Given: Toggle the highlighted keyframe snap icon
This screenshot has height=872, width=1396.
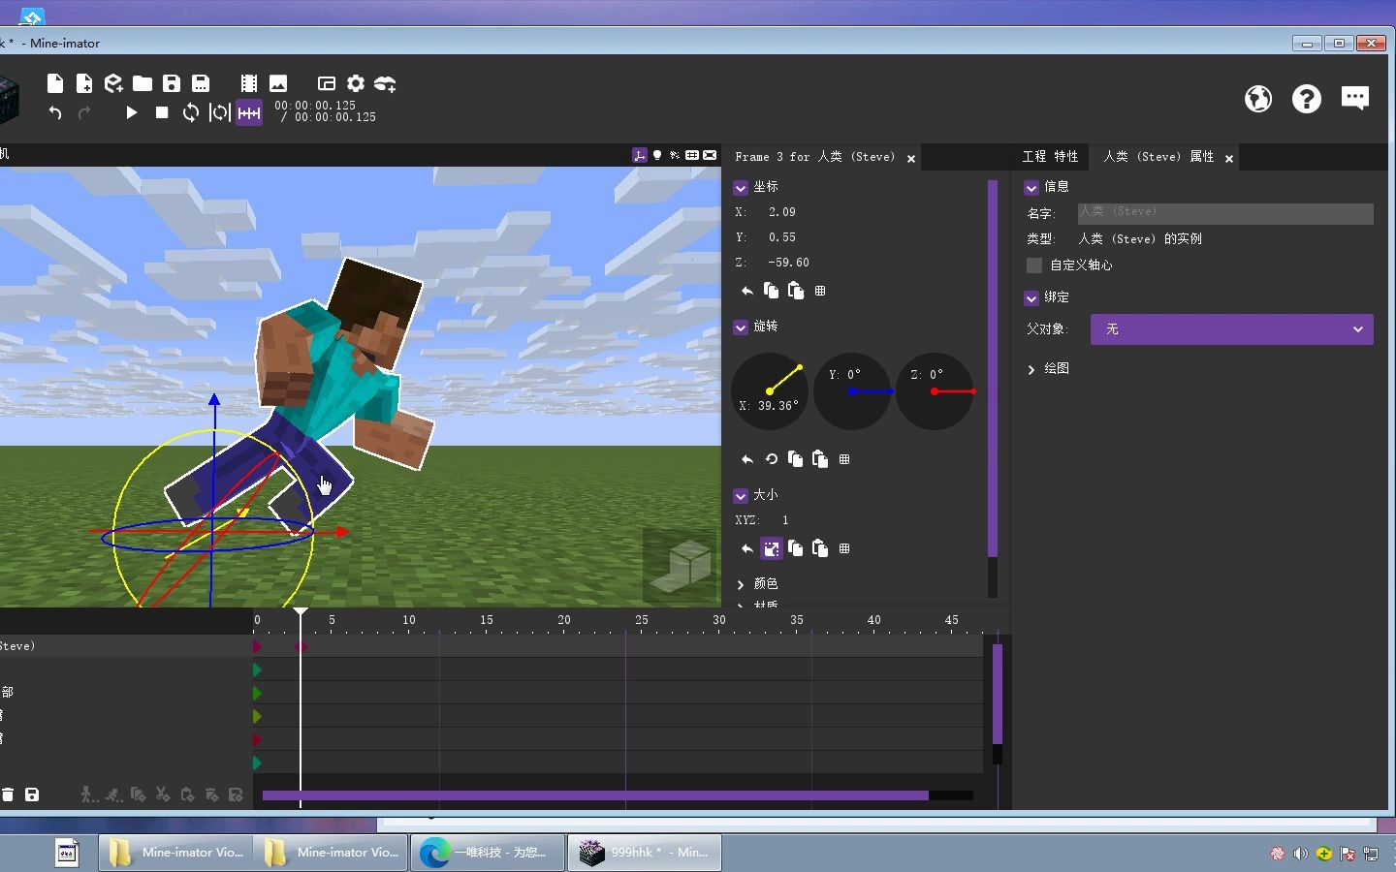Looking at the screenshot, I should click(x=249, y=112).
